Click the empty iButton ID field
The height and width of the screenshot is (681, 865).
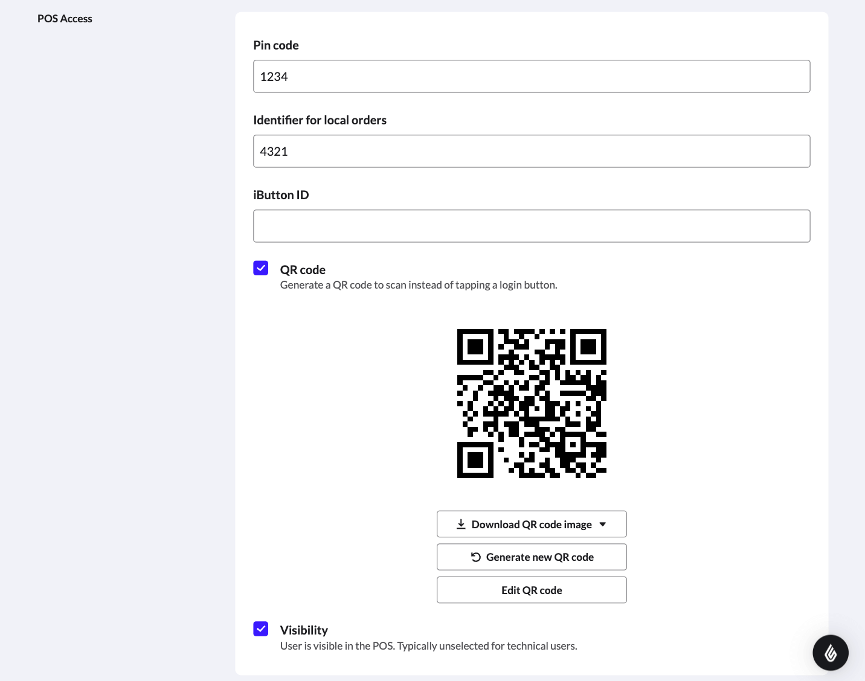pyautogui.click(x=532, y=226)
